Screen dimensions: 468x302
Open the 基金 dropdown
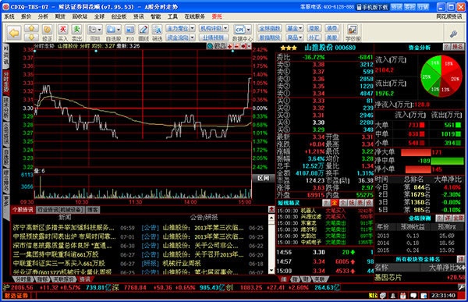(294, 28)
